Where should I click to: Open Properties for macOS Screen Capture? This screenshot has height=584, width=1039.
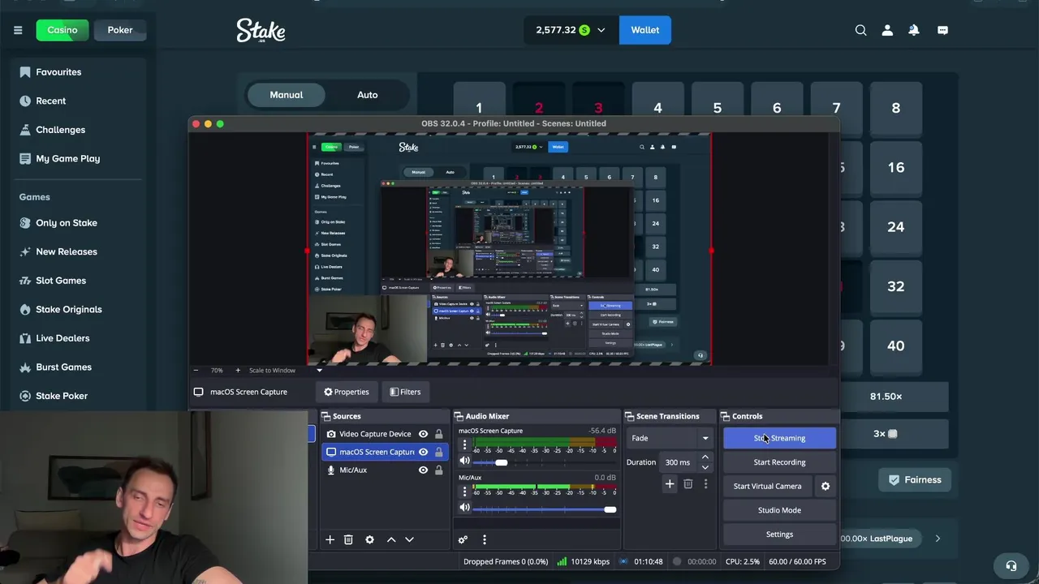[347, 392]
